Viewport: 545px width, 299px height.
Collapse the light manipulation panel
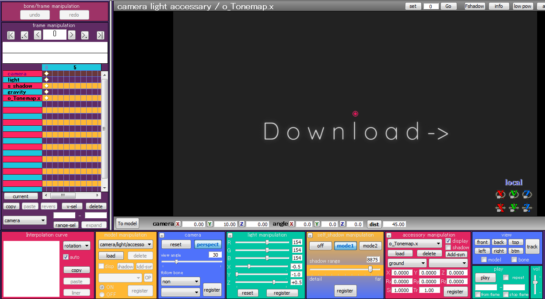(230, 235)
